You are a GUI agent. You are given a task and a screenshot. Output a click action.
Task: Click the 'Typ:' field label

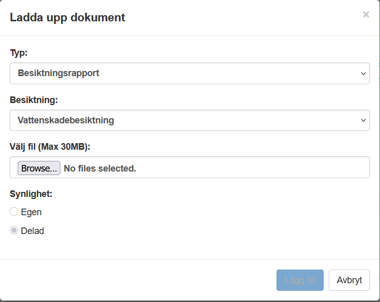click(19, 52)
